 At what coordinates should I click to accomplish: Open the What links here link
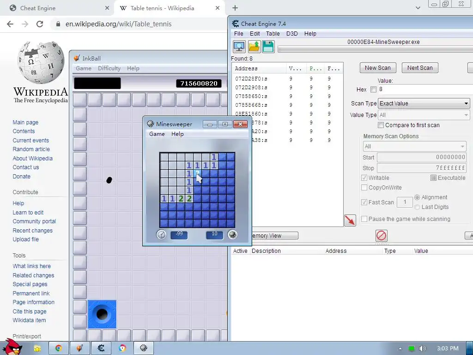pos(32,266)
